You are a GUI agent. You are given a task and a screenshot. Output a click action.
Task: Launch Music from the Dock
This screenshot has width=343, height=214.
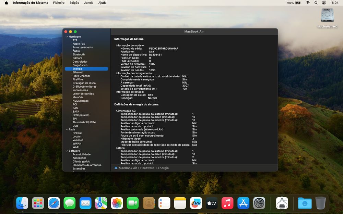point(227,203)
